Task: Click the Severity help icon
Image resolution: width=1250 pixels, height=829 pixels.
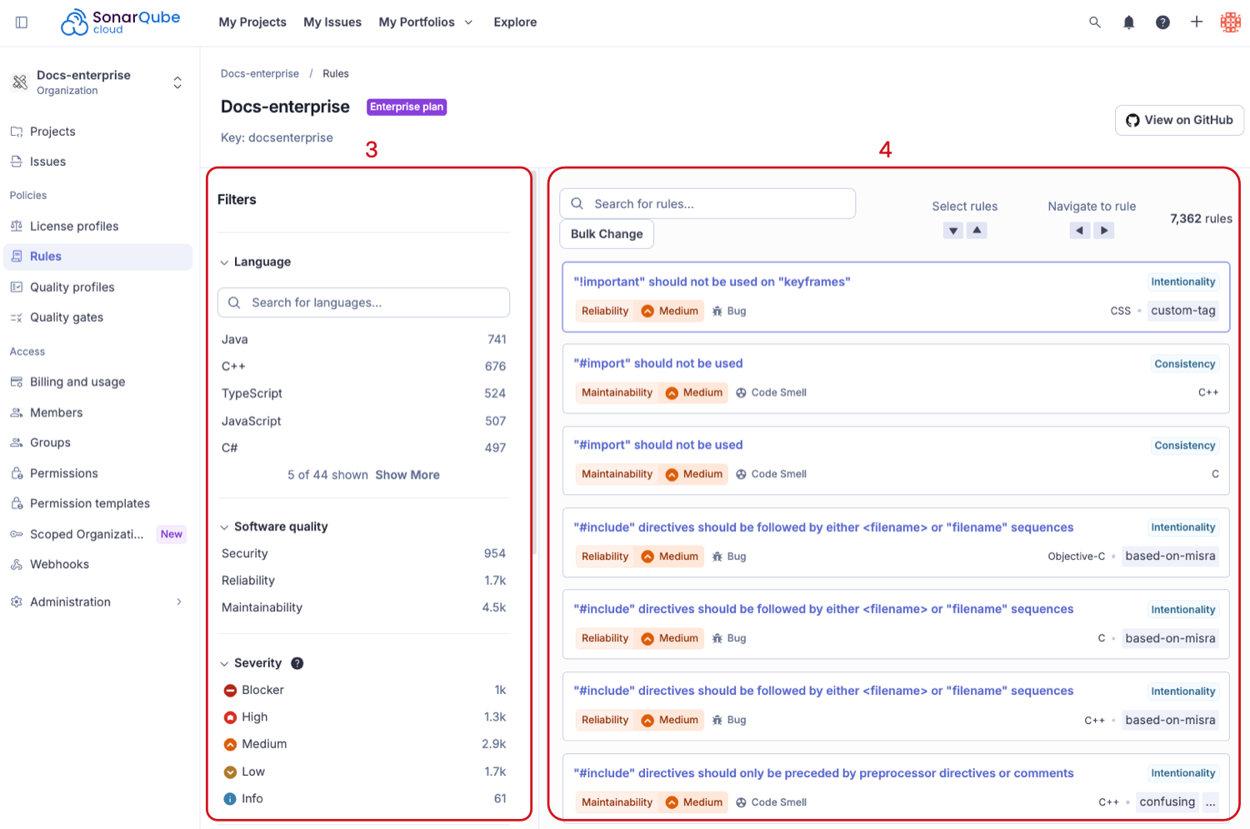Action: point(297,663)
